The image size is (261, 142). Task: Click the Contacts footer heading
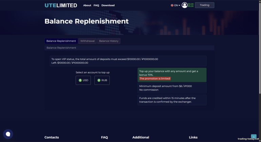coord(52,137)
